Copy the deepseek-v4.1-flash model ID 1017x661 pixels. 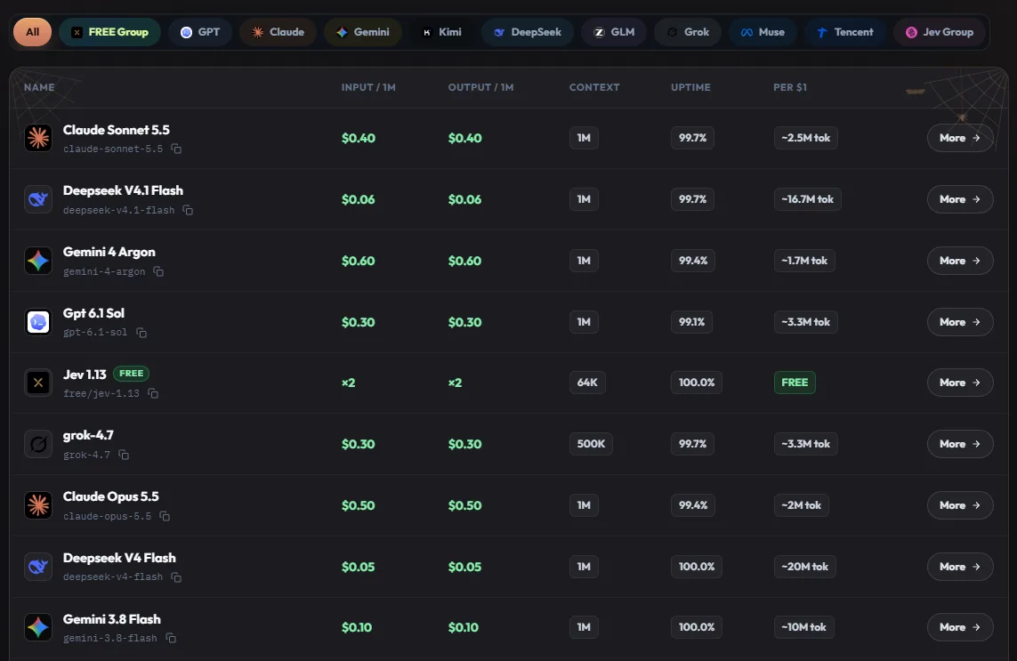[188, 210]
